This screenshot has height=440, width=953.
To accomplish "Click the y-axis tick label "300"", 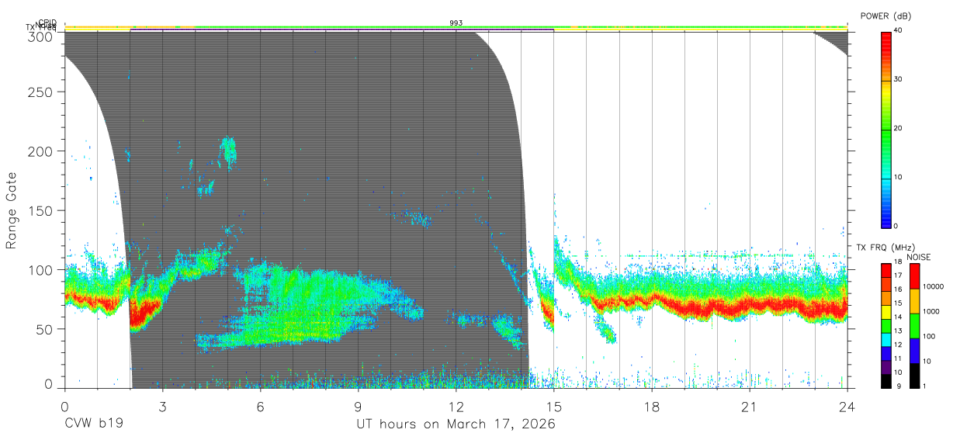I will (x=41, y=36).
